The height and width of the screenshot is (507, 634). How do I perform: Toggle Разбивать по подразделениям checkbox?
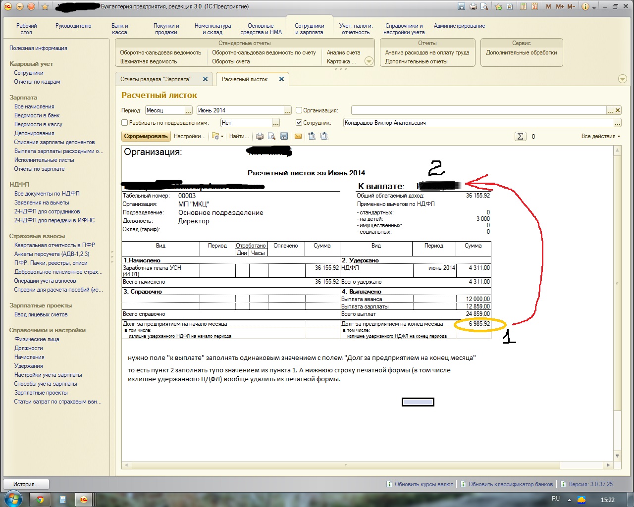(125, 123)
